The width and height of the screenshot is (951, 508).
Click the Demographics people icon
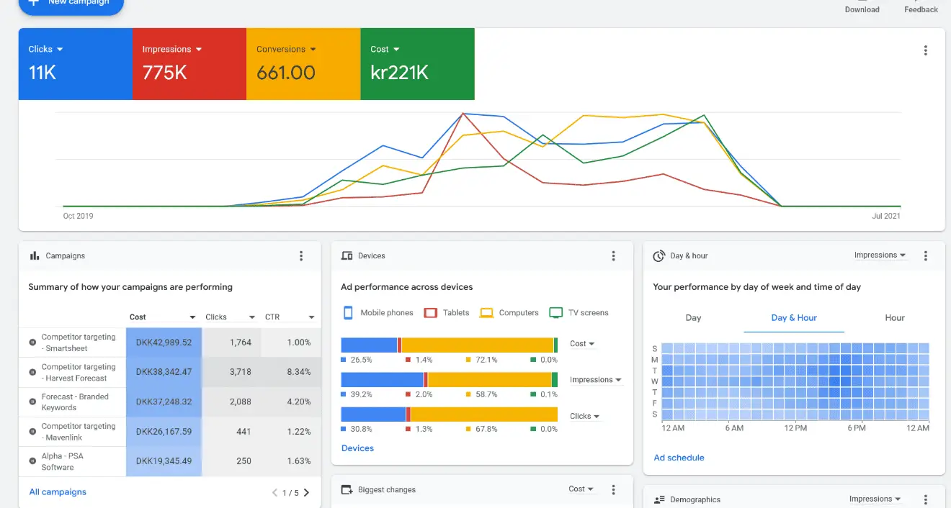click(x=659, y=499)
